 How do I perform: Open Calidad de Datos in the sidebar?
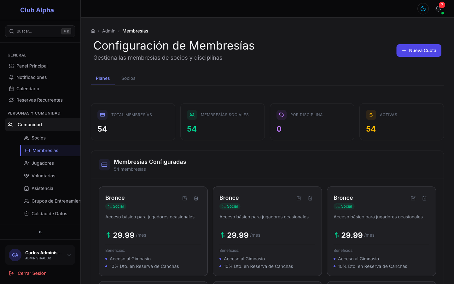tap(50, 214)
